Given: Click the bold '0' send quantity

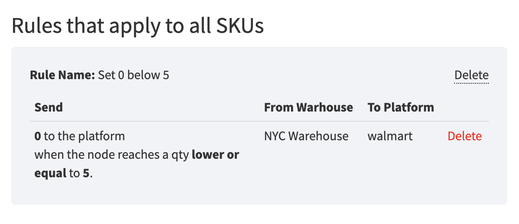Looking at the screenshot, I should 37,136.
